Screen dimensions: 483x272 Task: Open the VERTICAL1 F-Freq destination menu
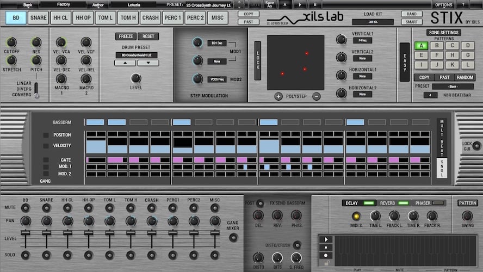(x=362, y=40)
